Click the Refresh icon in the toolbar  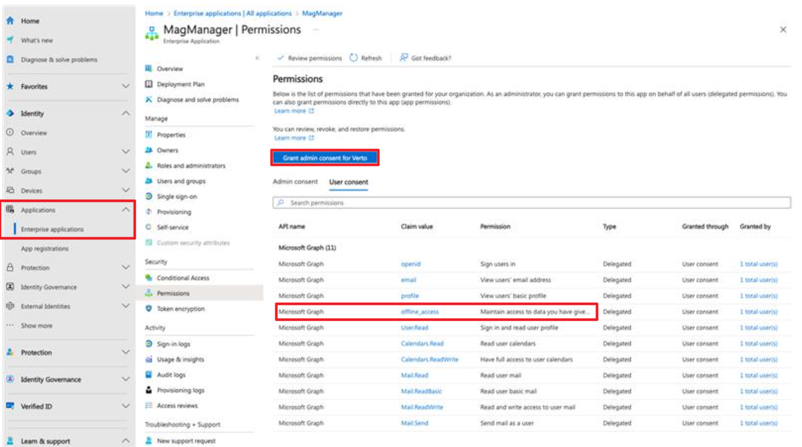pos(353,58)
